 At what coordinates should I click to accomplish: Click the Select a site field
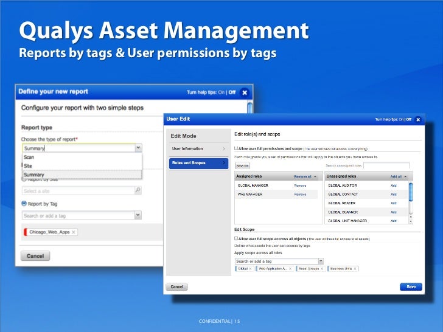(x=78, y=190)
